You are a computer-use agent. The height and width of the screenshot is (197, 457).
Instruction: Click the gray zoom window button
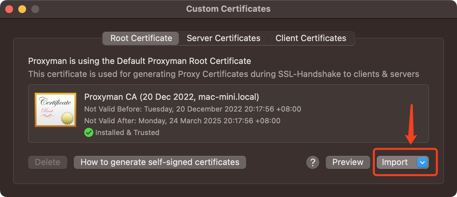(x=35, y=9)
